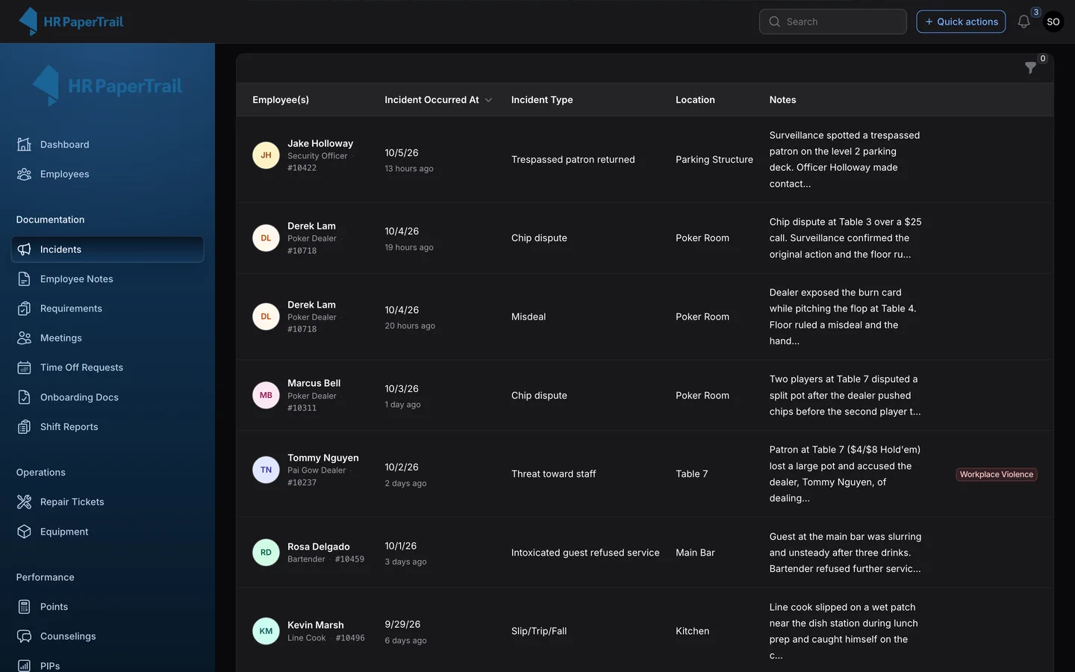Navigate to Repair Tickets
This screenshot has width=1075, height=672.
coord(107,502)
